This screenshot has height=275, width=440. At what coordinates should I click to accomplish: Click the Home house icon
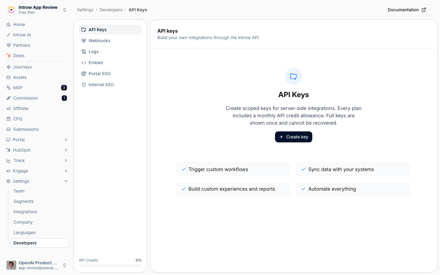tap(9, 24)
